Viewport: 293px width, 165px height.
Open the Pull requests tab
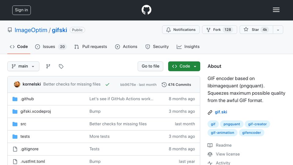[91, 46]
